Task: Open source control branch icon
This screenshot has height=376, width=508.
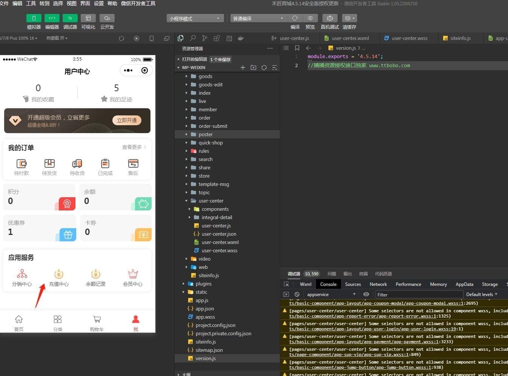Action: 205,38
